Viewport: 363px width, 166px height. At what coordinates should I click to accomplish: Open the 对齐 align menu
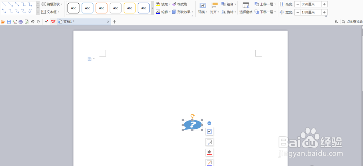tap(215, 8)
